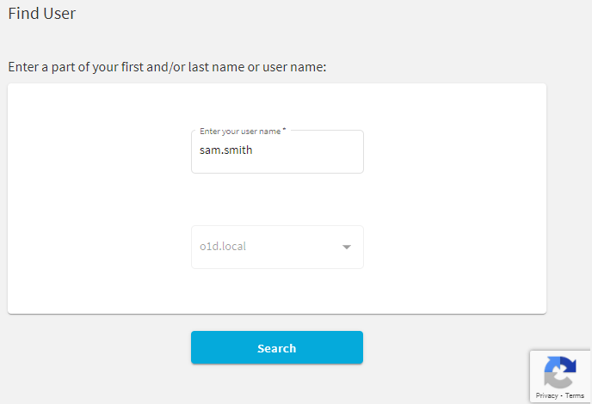Click the 'Enter your user name' field label
Screen dimensions: 592x404
(240, 132)
